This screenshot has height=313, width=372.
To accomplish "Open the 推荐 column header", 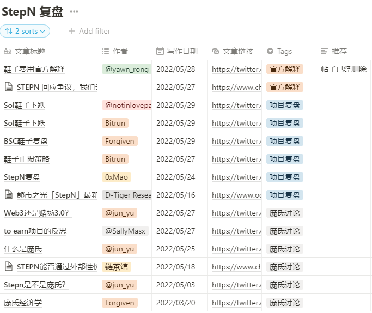I will tap(333, 51).
